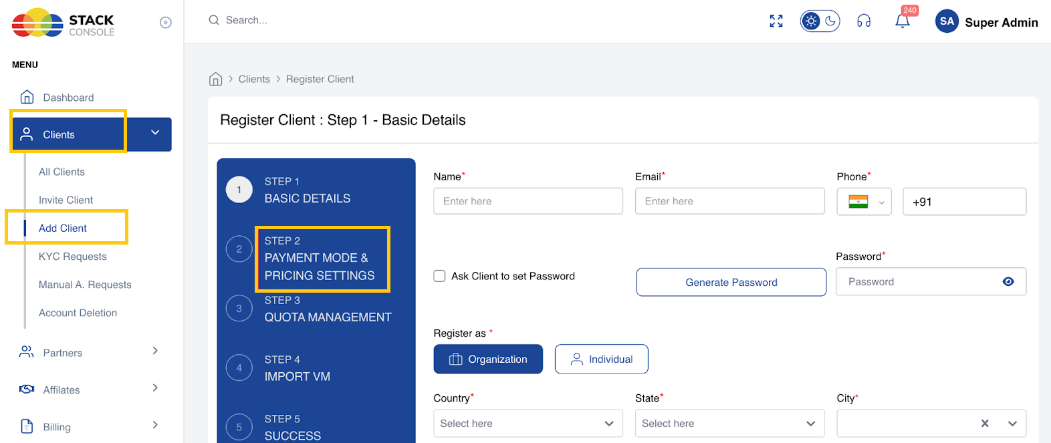Go to home via breadcrumb house icon
The height and width of the screenshot is (443, 1051).
click(215, 79)
